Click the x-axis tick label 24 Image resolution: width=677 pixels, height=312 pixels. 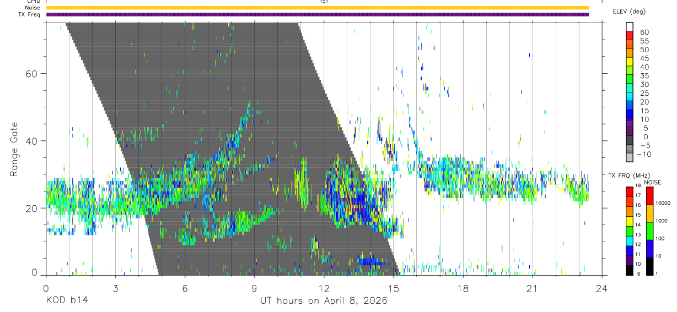click(601, 288)
